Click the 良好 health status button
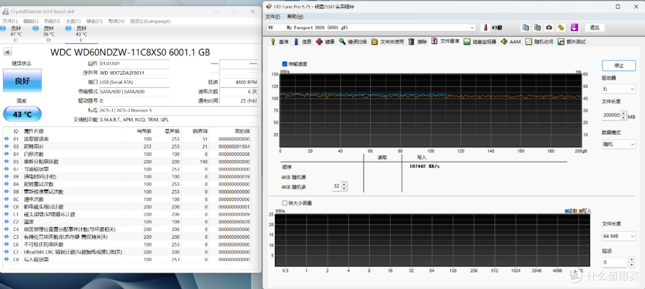 tap(22, 81)
